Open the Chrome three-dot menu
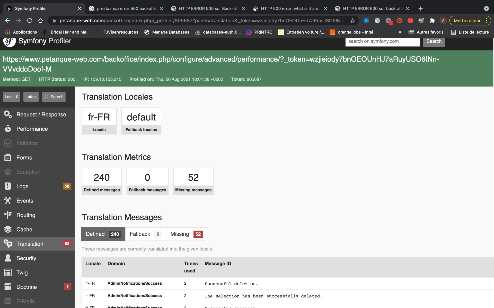The width and height of the screenshot is (494, 308). click(486, 21)
